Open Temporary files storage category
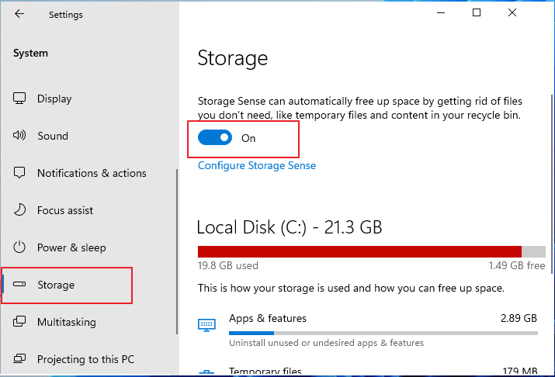Screen dimensions: 555x377 tap(265, 372)
